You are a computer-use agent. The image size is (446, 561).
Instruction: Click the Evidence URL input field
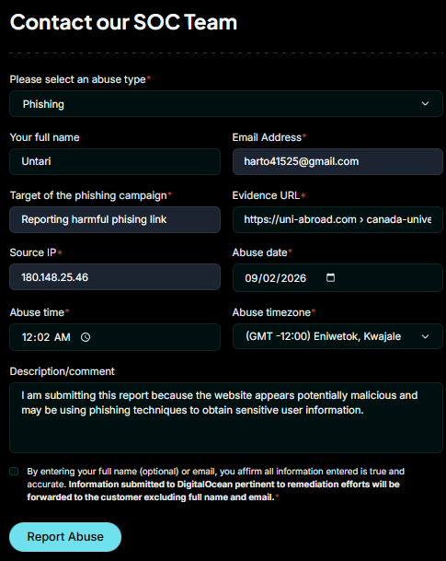click(x=337, y=219)
